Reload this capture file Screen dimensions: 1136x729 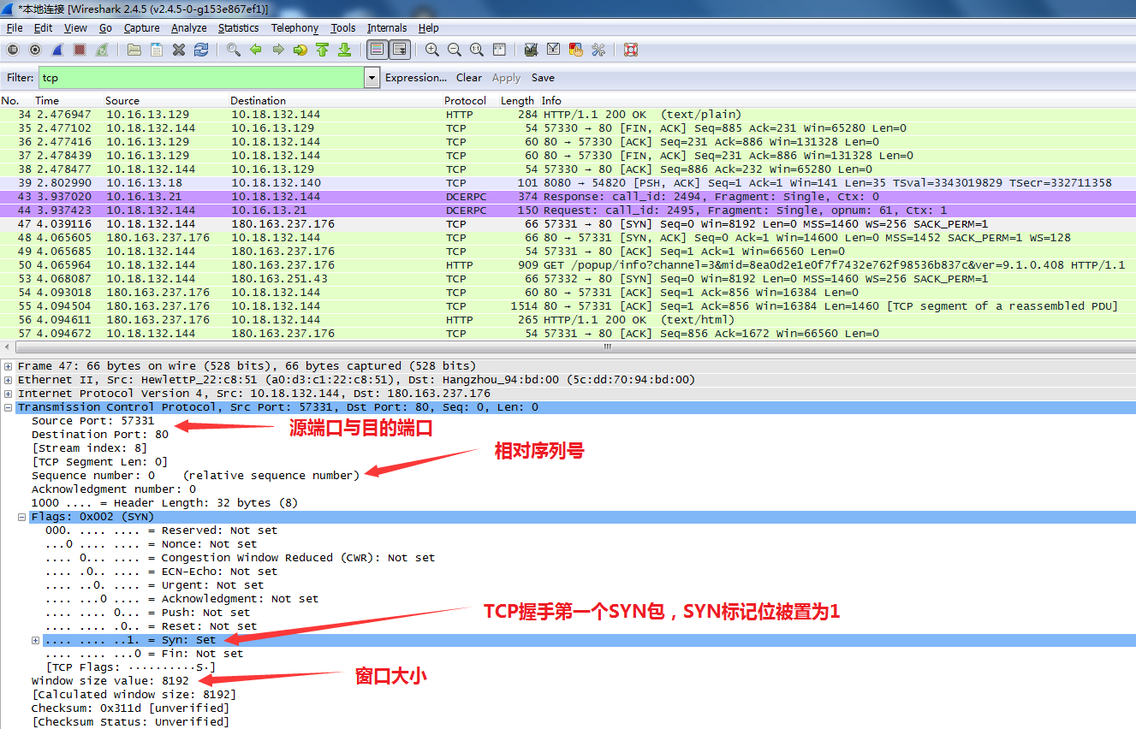201,50
